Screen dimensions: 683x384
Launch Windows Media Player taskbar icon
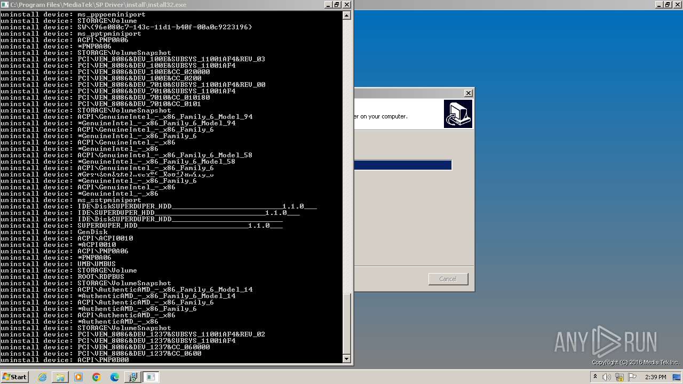pyautogui.click(x=78, y=377)
